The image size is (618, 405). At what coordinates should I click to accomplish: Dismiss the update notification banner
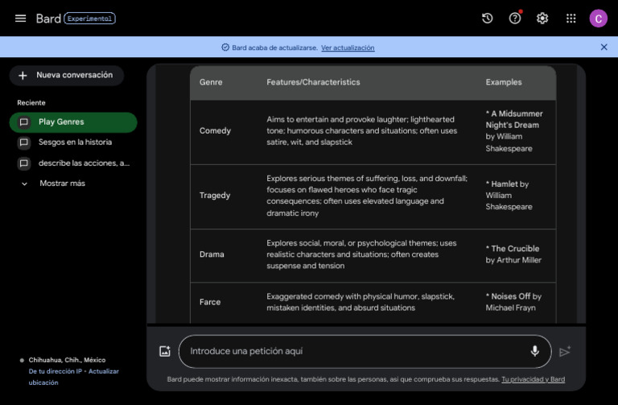pyautogui.click(x=604, y=48)
